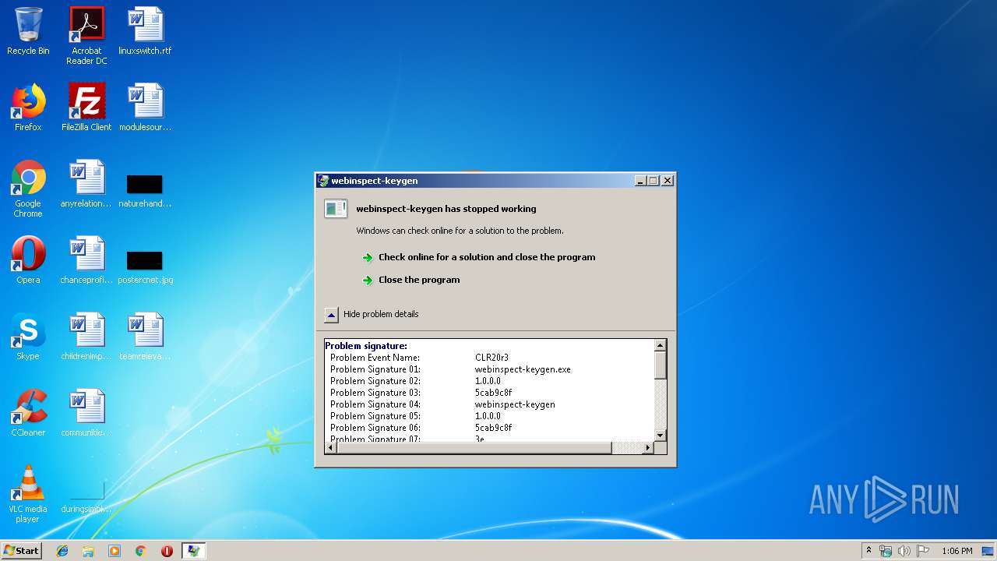
Task: Select childrenimp... Word document icon
Action: (x=86, y=337)
